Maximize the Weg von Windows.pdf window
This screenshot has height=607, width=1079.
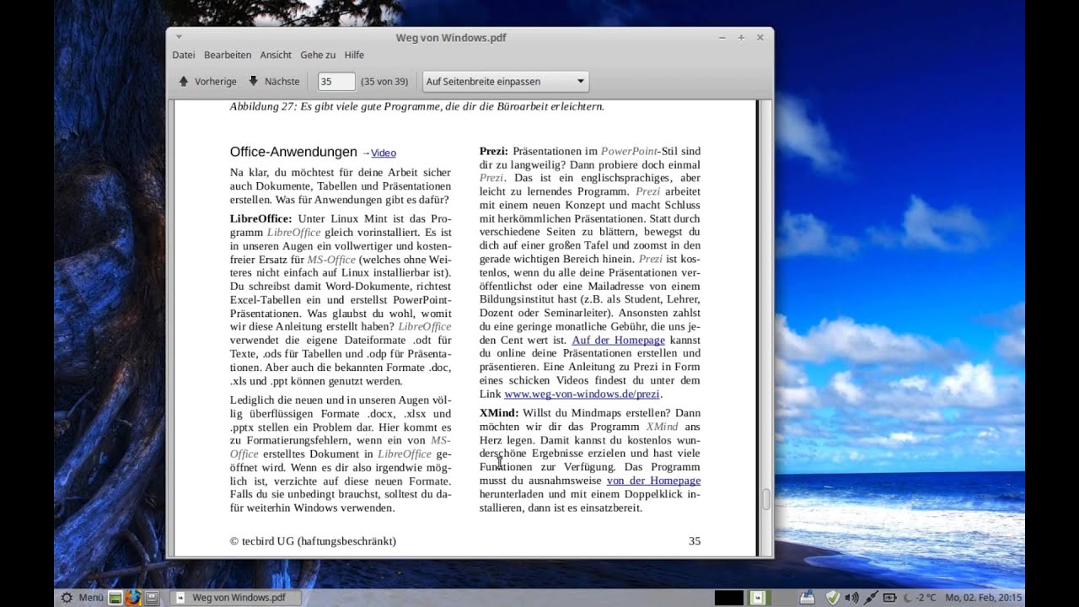[741, 38]
